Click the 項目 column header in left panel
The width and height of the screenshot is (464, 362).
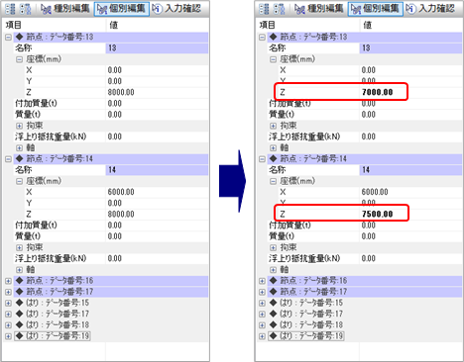[55, 25]
